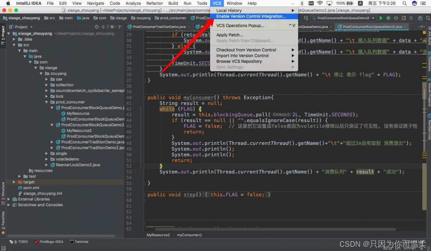Open Project Structure icon in top toolbar
This screenshot has width=431, height=251.
420,18
